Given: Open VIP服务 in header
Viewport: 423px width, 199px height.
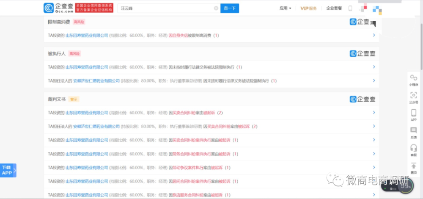Looking at the screenshot, I should coord(309,8).
